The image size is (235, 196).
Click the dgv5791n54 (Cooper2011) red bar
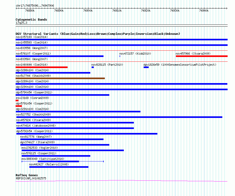point(19,106)
